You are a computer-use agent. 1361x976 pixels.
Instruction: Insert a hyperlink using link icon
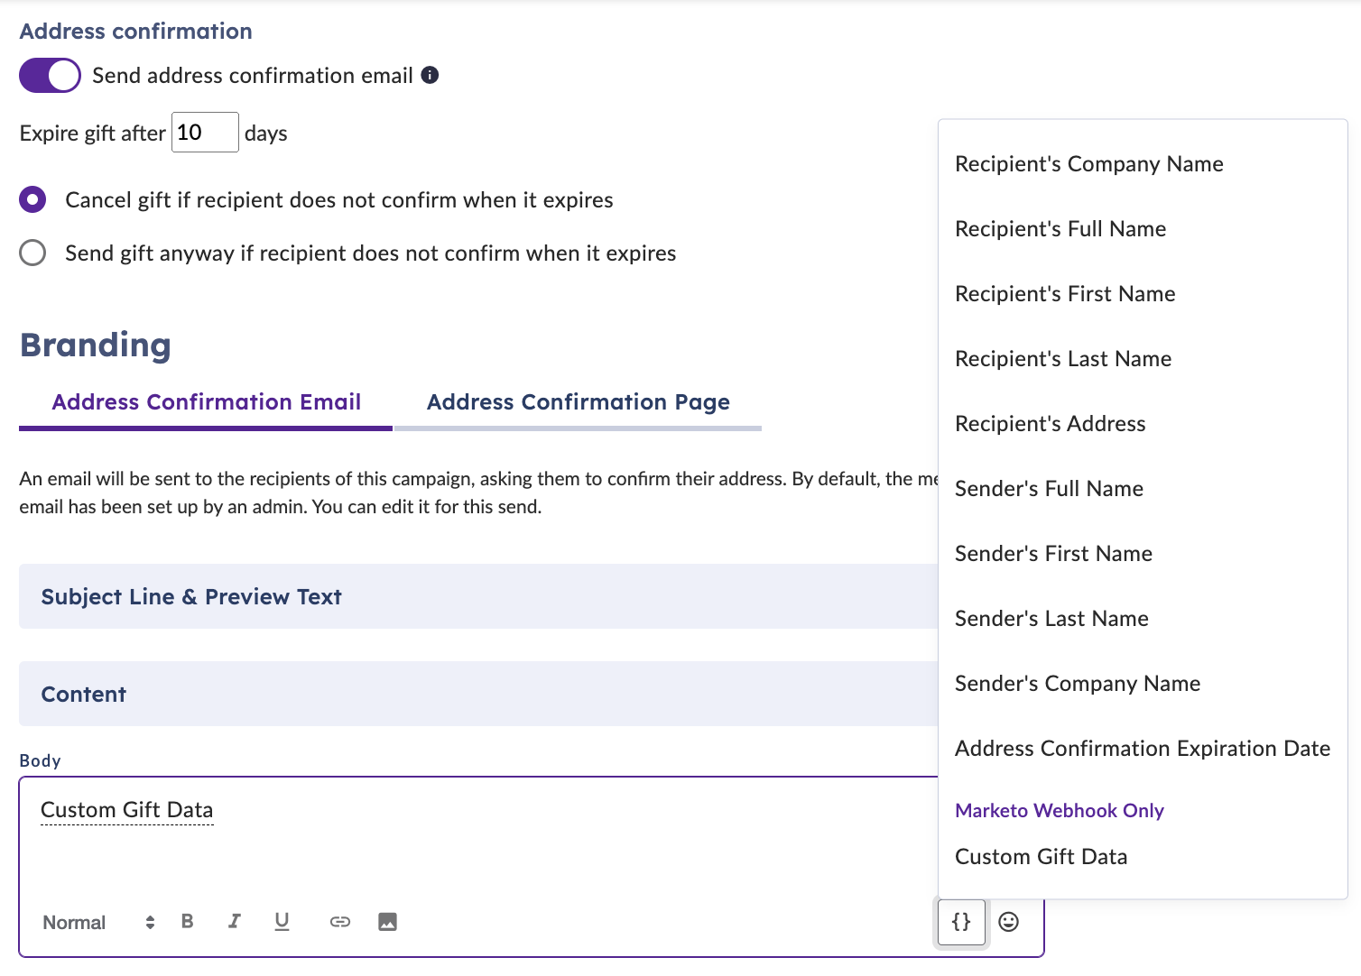(340, 921)
